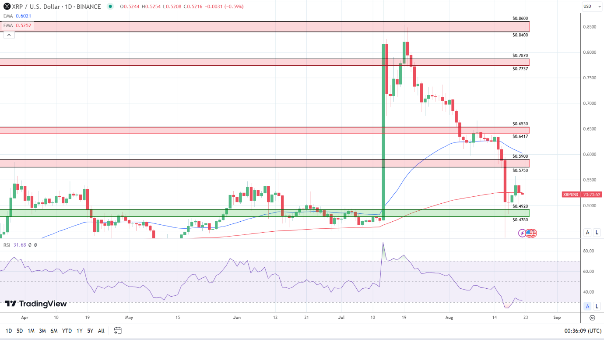Toggle log scale L on price pane
The width and height of the screenshot is (604, 340).
coord(597,233)
